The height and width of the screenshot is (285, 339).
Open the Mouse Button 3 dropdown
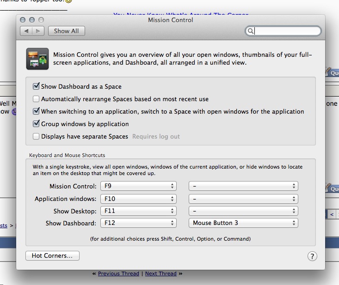tap(243, 223)
